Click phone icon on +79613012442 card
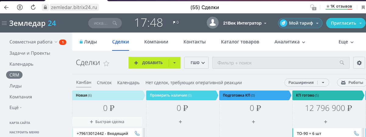This screenshot has width=366, height=137. coord(137,133)
